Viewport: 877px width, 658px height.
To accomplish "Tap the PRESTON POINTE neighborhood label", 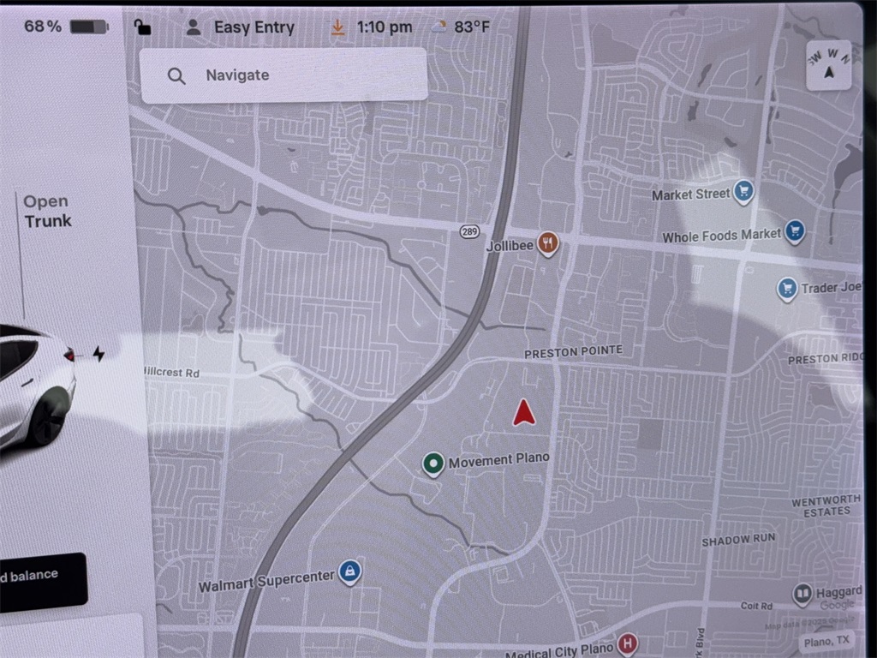I will pos(573,352).
